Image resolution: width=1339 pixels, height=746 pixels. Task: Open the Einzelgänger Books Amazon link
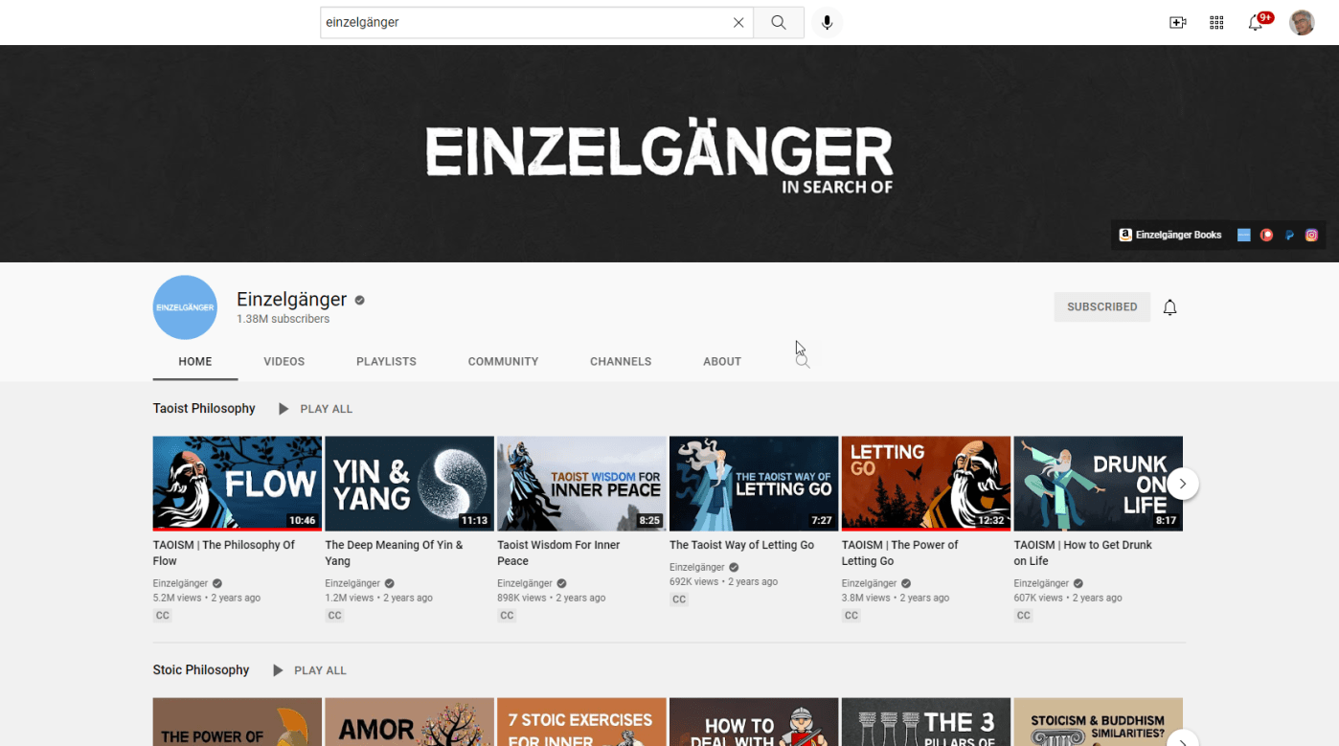pos(1170,235)
